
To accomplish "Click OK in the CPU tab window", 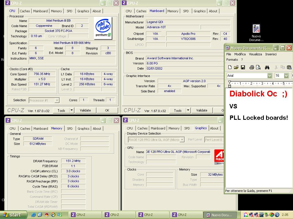I will 107,110.
